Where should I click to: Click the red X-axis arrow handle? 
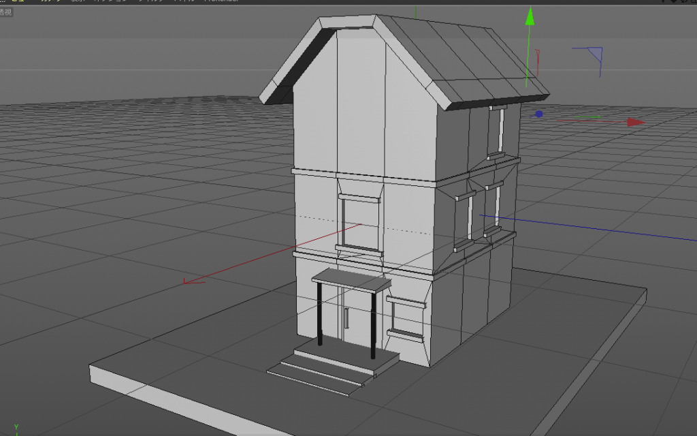click(636, 122)
